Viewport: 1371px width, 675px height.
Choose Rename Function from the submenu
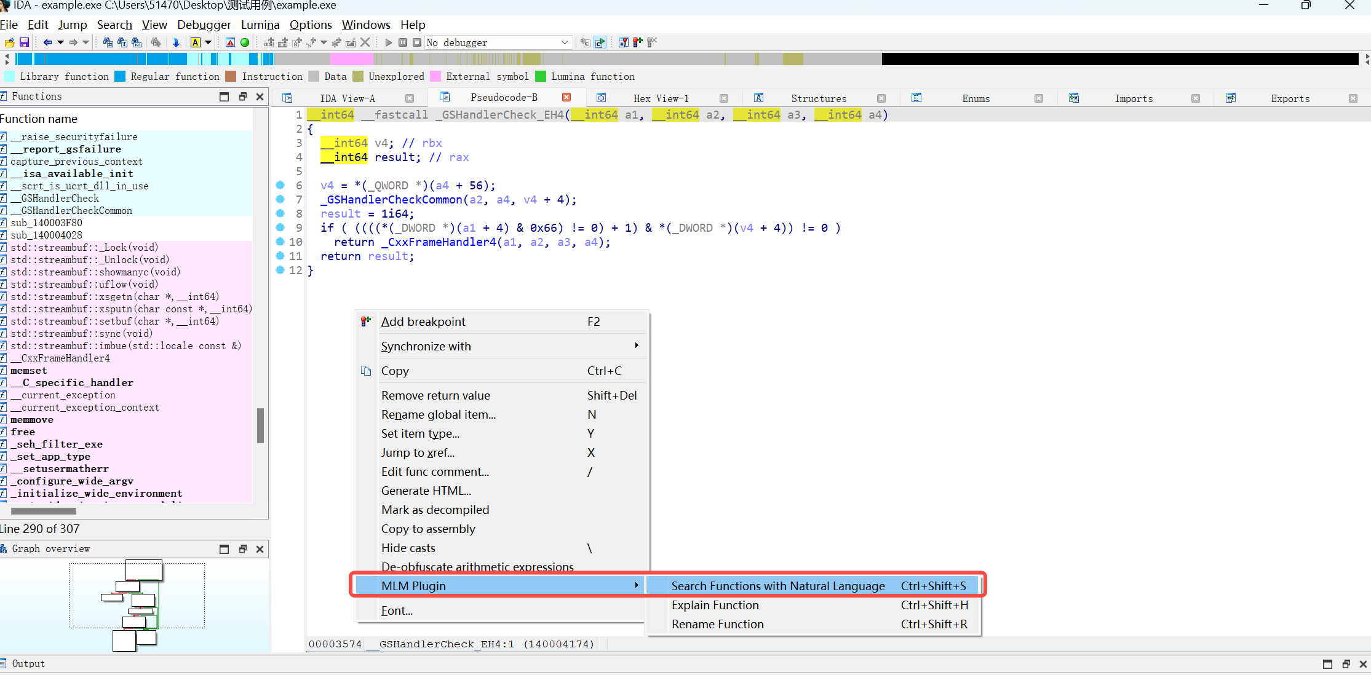812,624
